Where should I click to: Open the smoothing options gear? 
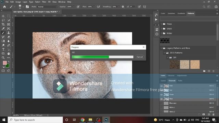[x=123, y=7]
